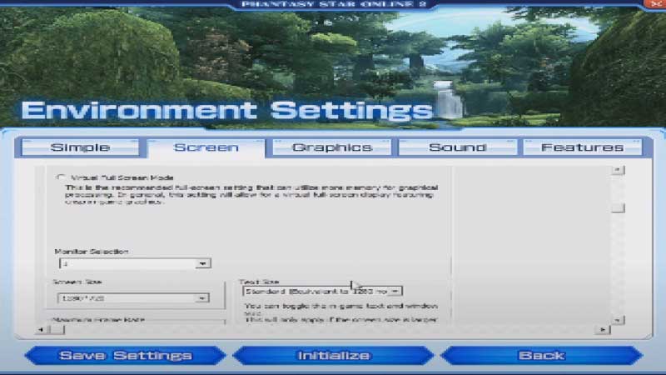Click the Text Size label
This screenshot has height=375, width=666.
(259, 282)
